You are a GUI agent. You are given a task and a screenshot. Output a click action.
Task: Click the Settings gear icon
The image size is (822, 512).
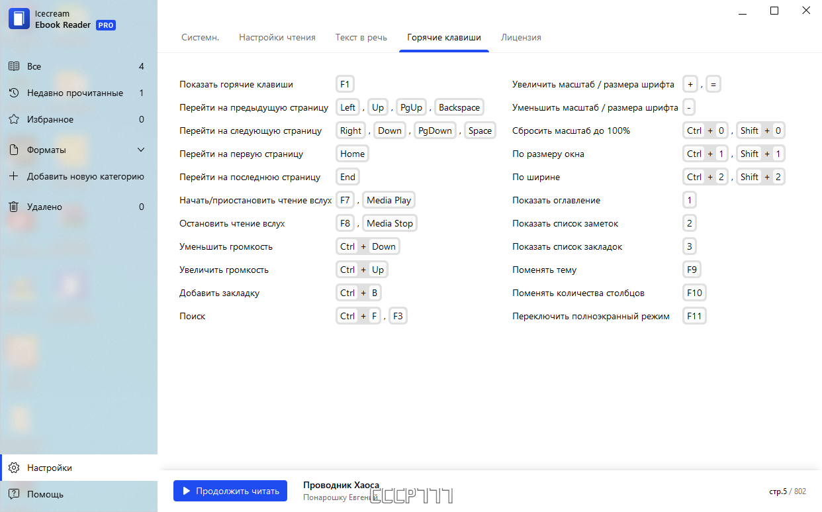coord(13,468)
